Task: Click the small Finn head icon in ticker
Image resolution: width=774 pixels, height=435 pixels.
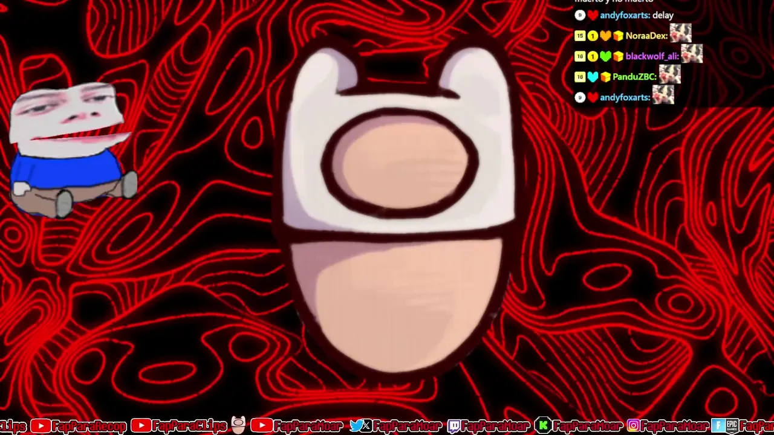Action: 239,425
